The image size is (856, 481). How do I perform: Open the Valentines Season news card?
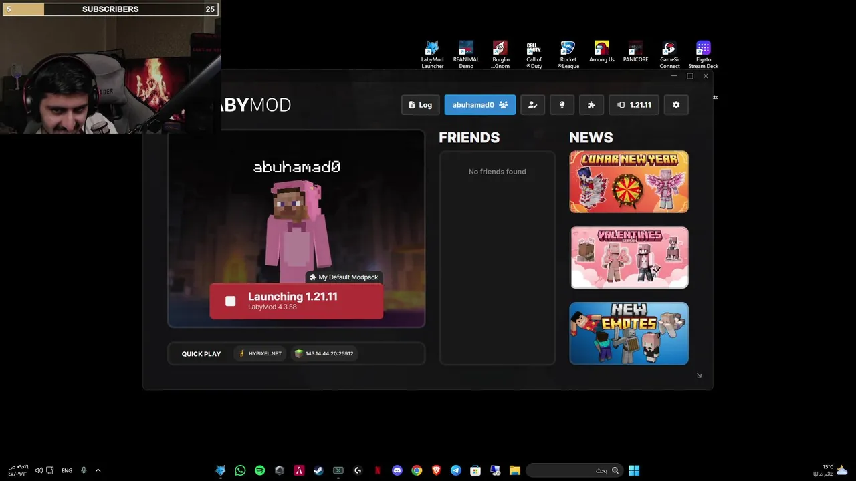tap(629, 257)
